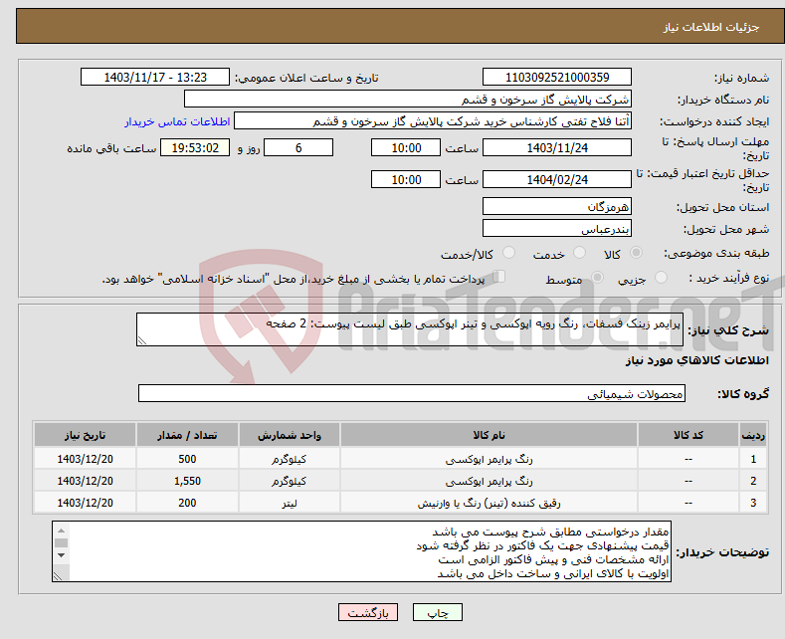Click scroll down arrow in buyer notes

61,554
